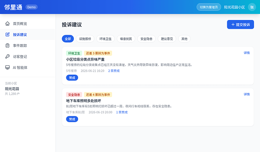
Task: Filter by 噪音扰民
Action: tap(126, 39)
